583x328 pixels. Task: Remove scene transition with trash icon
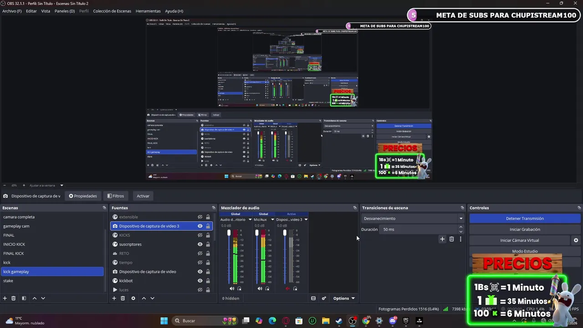click(x=451, y=239)
